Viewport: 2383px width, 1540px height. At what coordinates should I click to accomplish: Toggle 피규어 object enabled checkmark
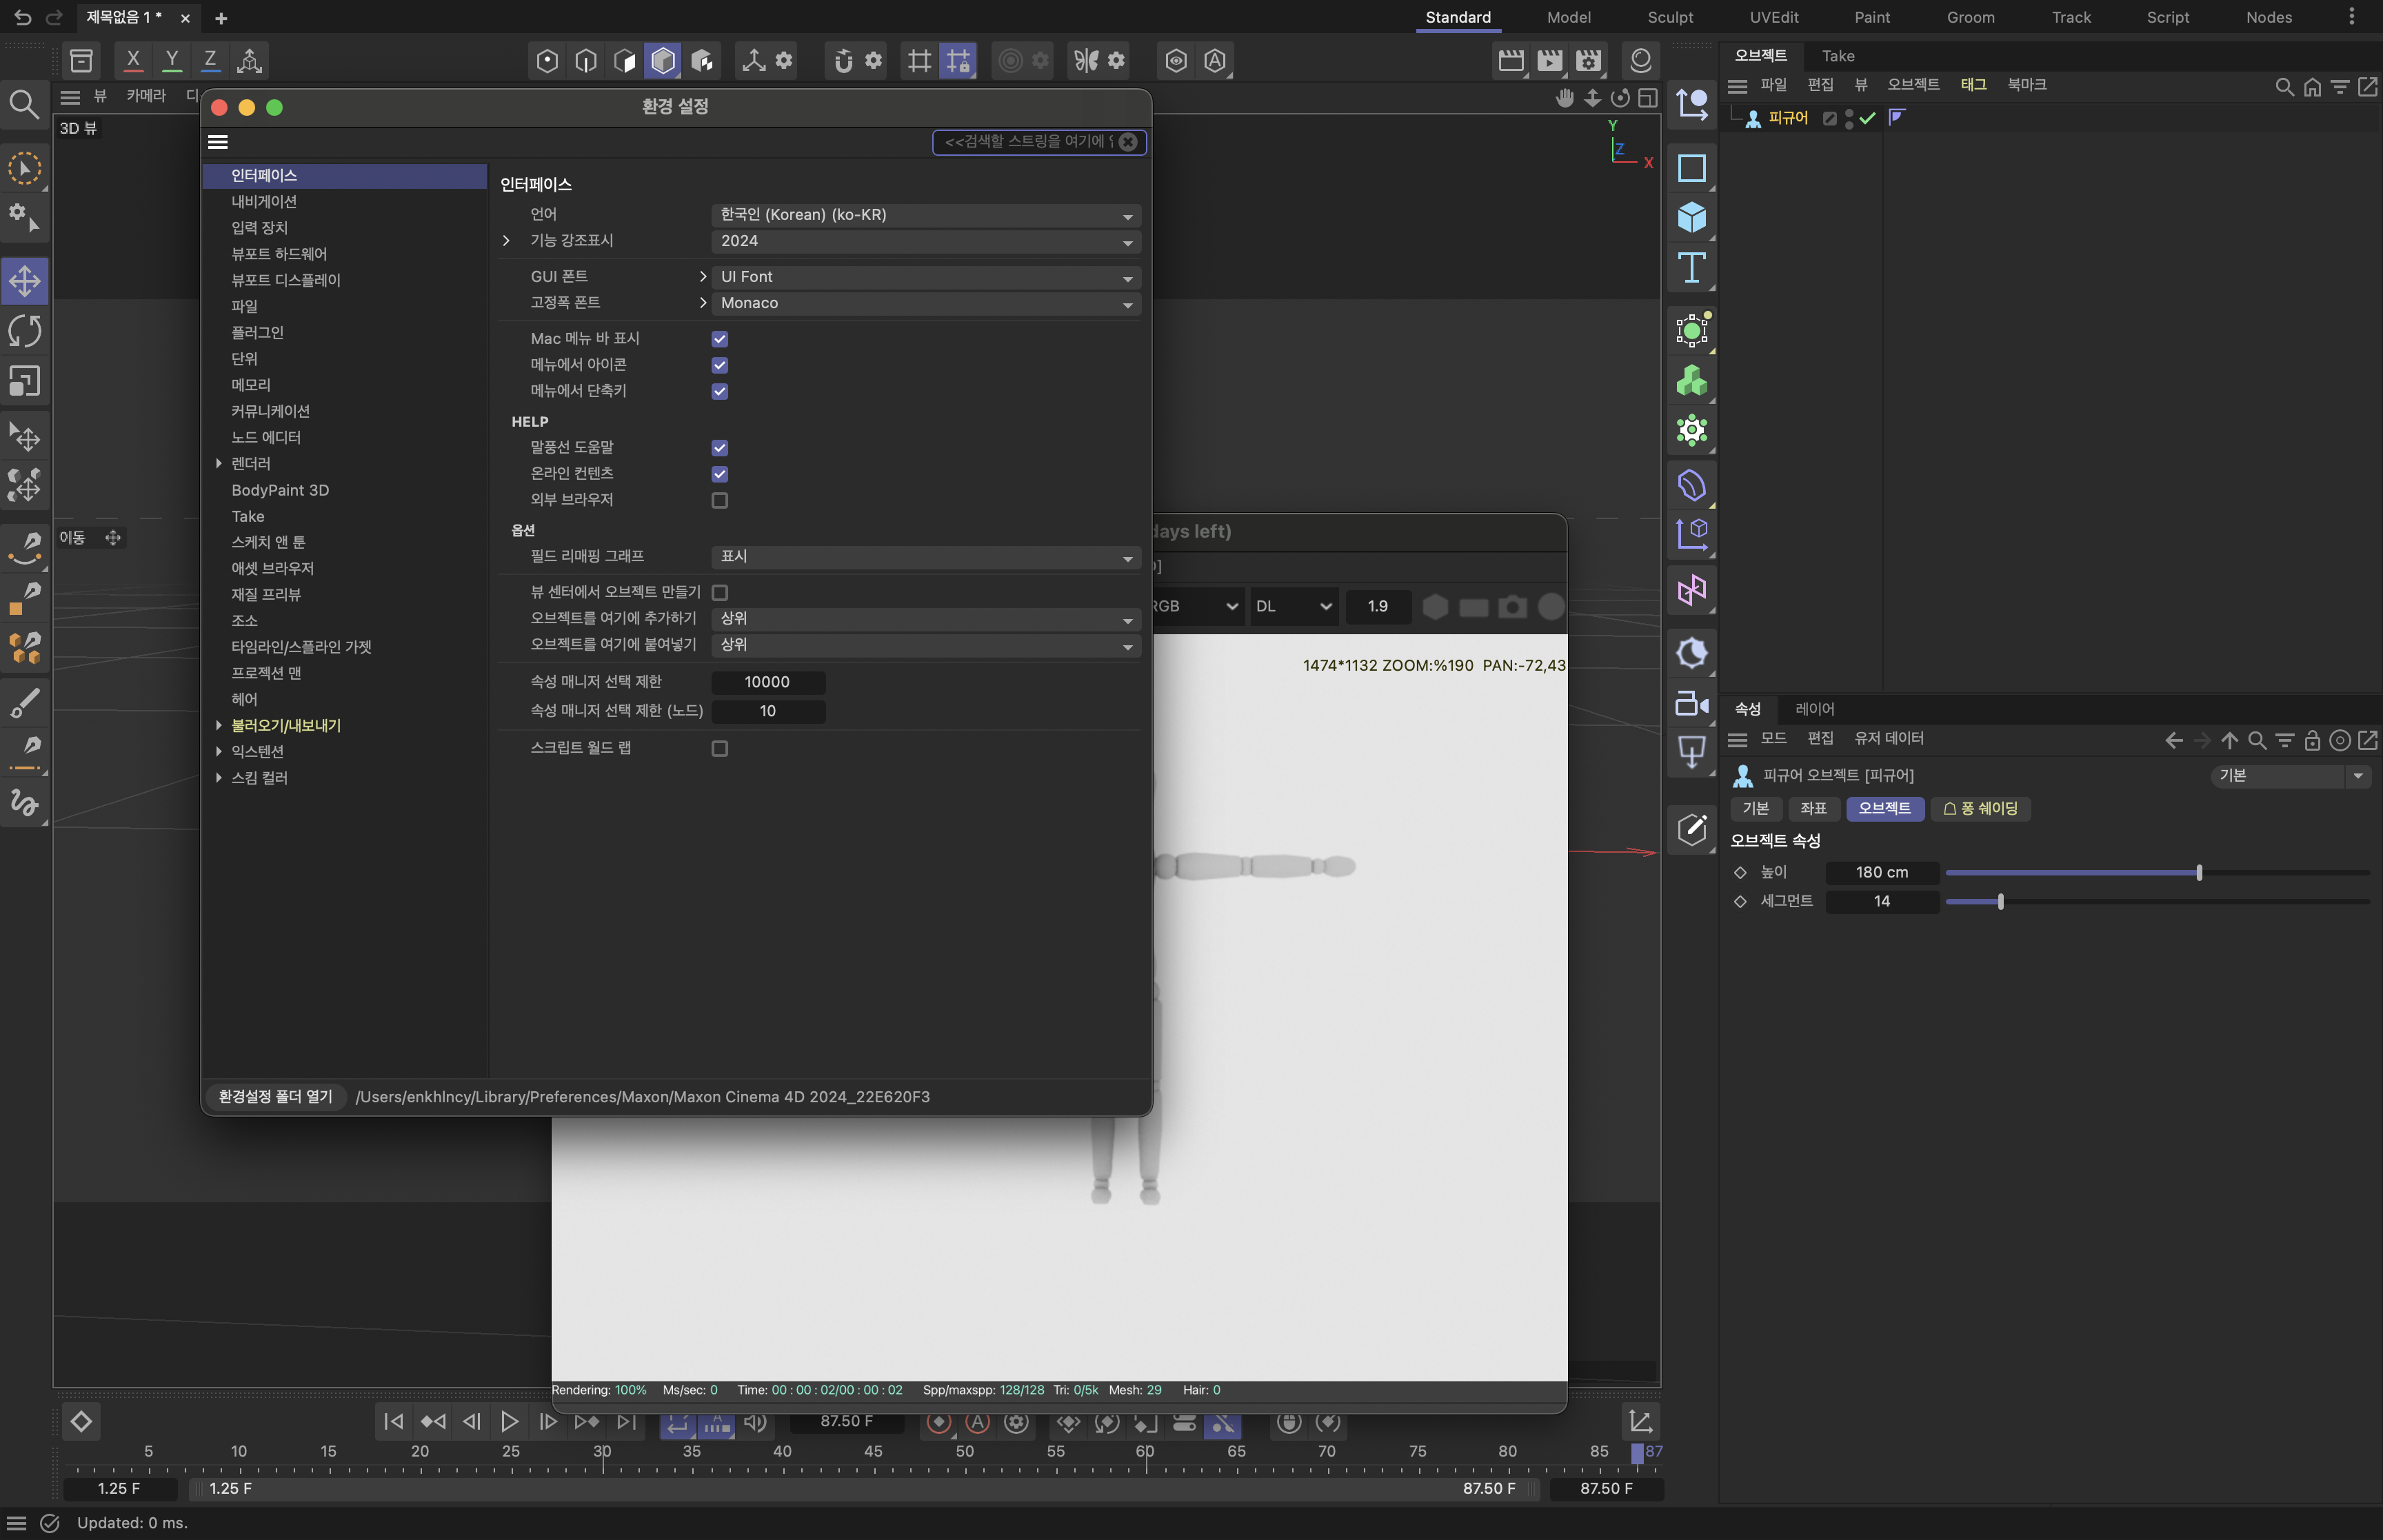click(1867, 118)
